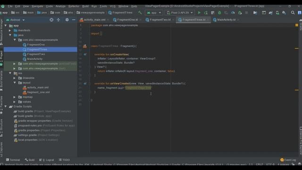Screen dimensions: 302x170
Task: Collapse the layout folder
Action: 15,83
